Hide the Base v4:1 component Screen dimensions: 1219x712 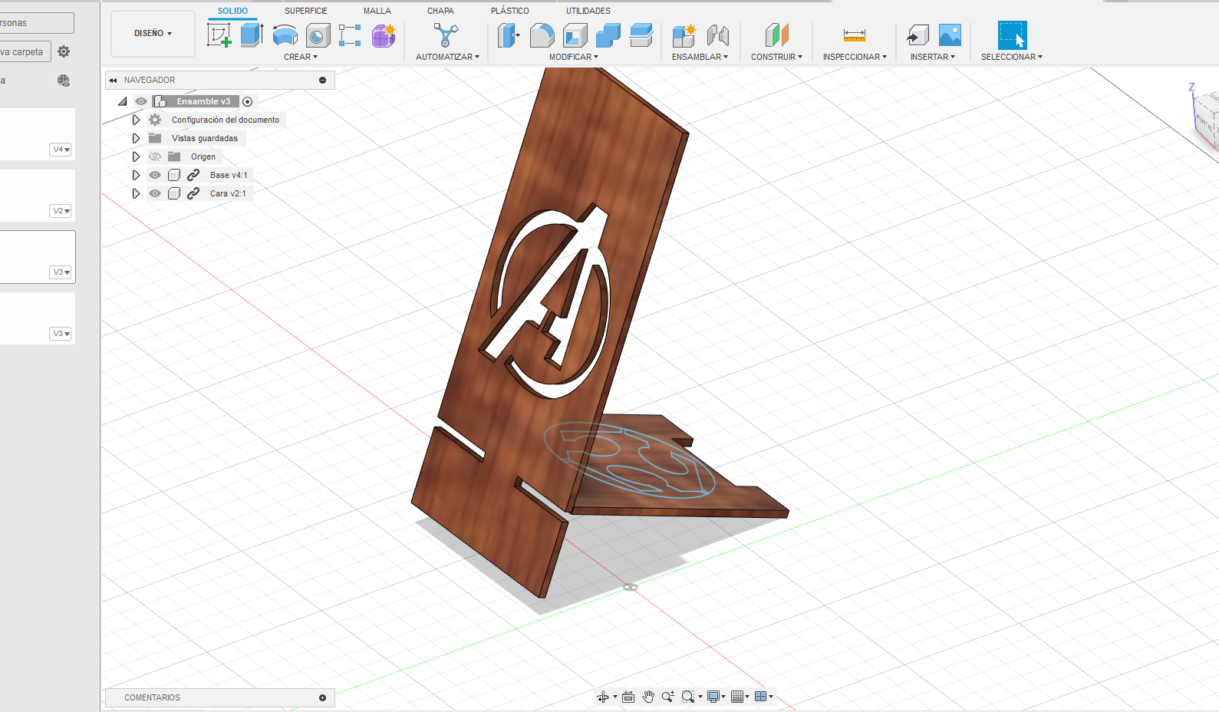(x=155, y=175)
